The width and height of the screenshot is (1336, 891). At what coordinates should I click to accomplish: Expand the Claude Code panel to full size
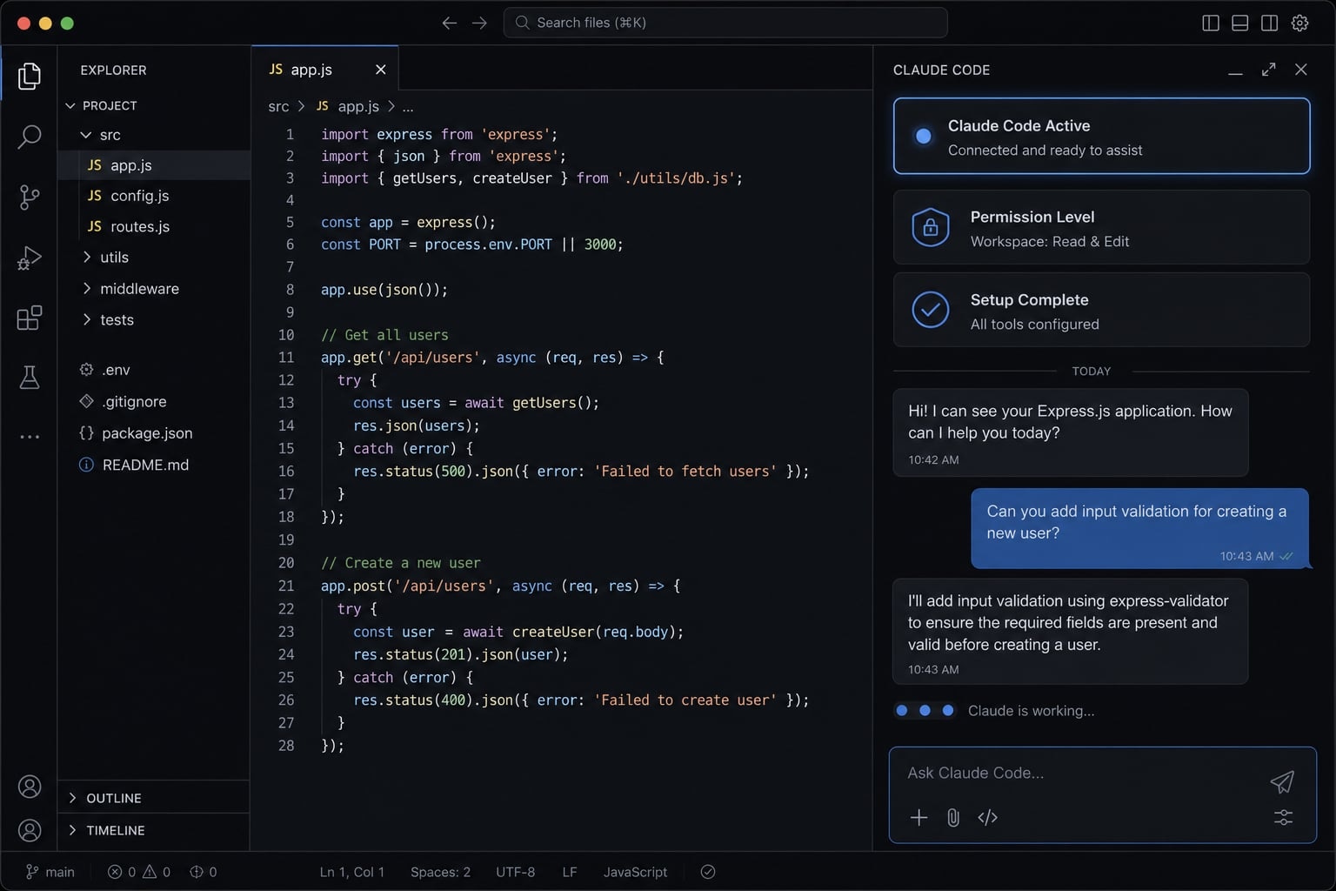(1268, 70)
